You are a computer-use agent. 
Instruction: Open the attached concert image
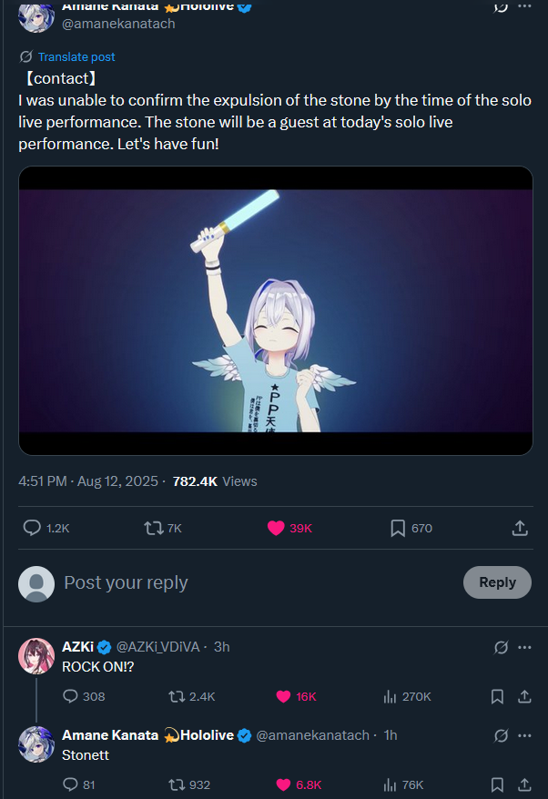(x=275, y=310)
